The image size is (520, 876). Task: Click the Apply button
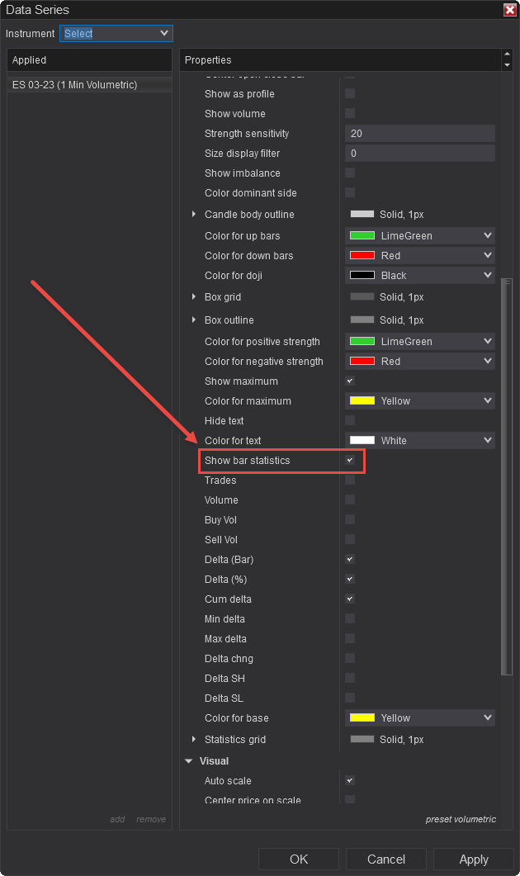[474, 859]
